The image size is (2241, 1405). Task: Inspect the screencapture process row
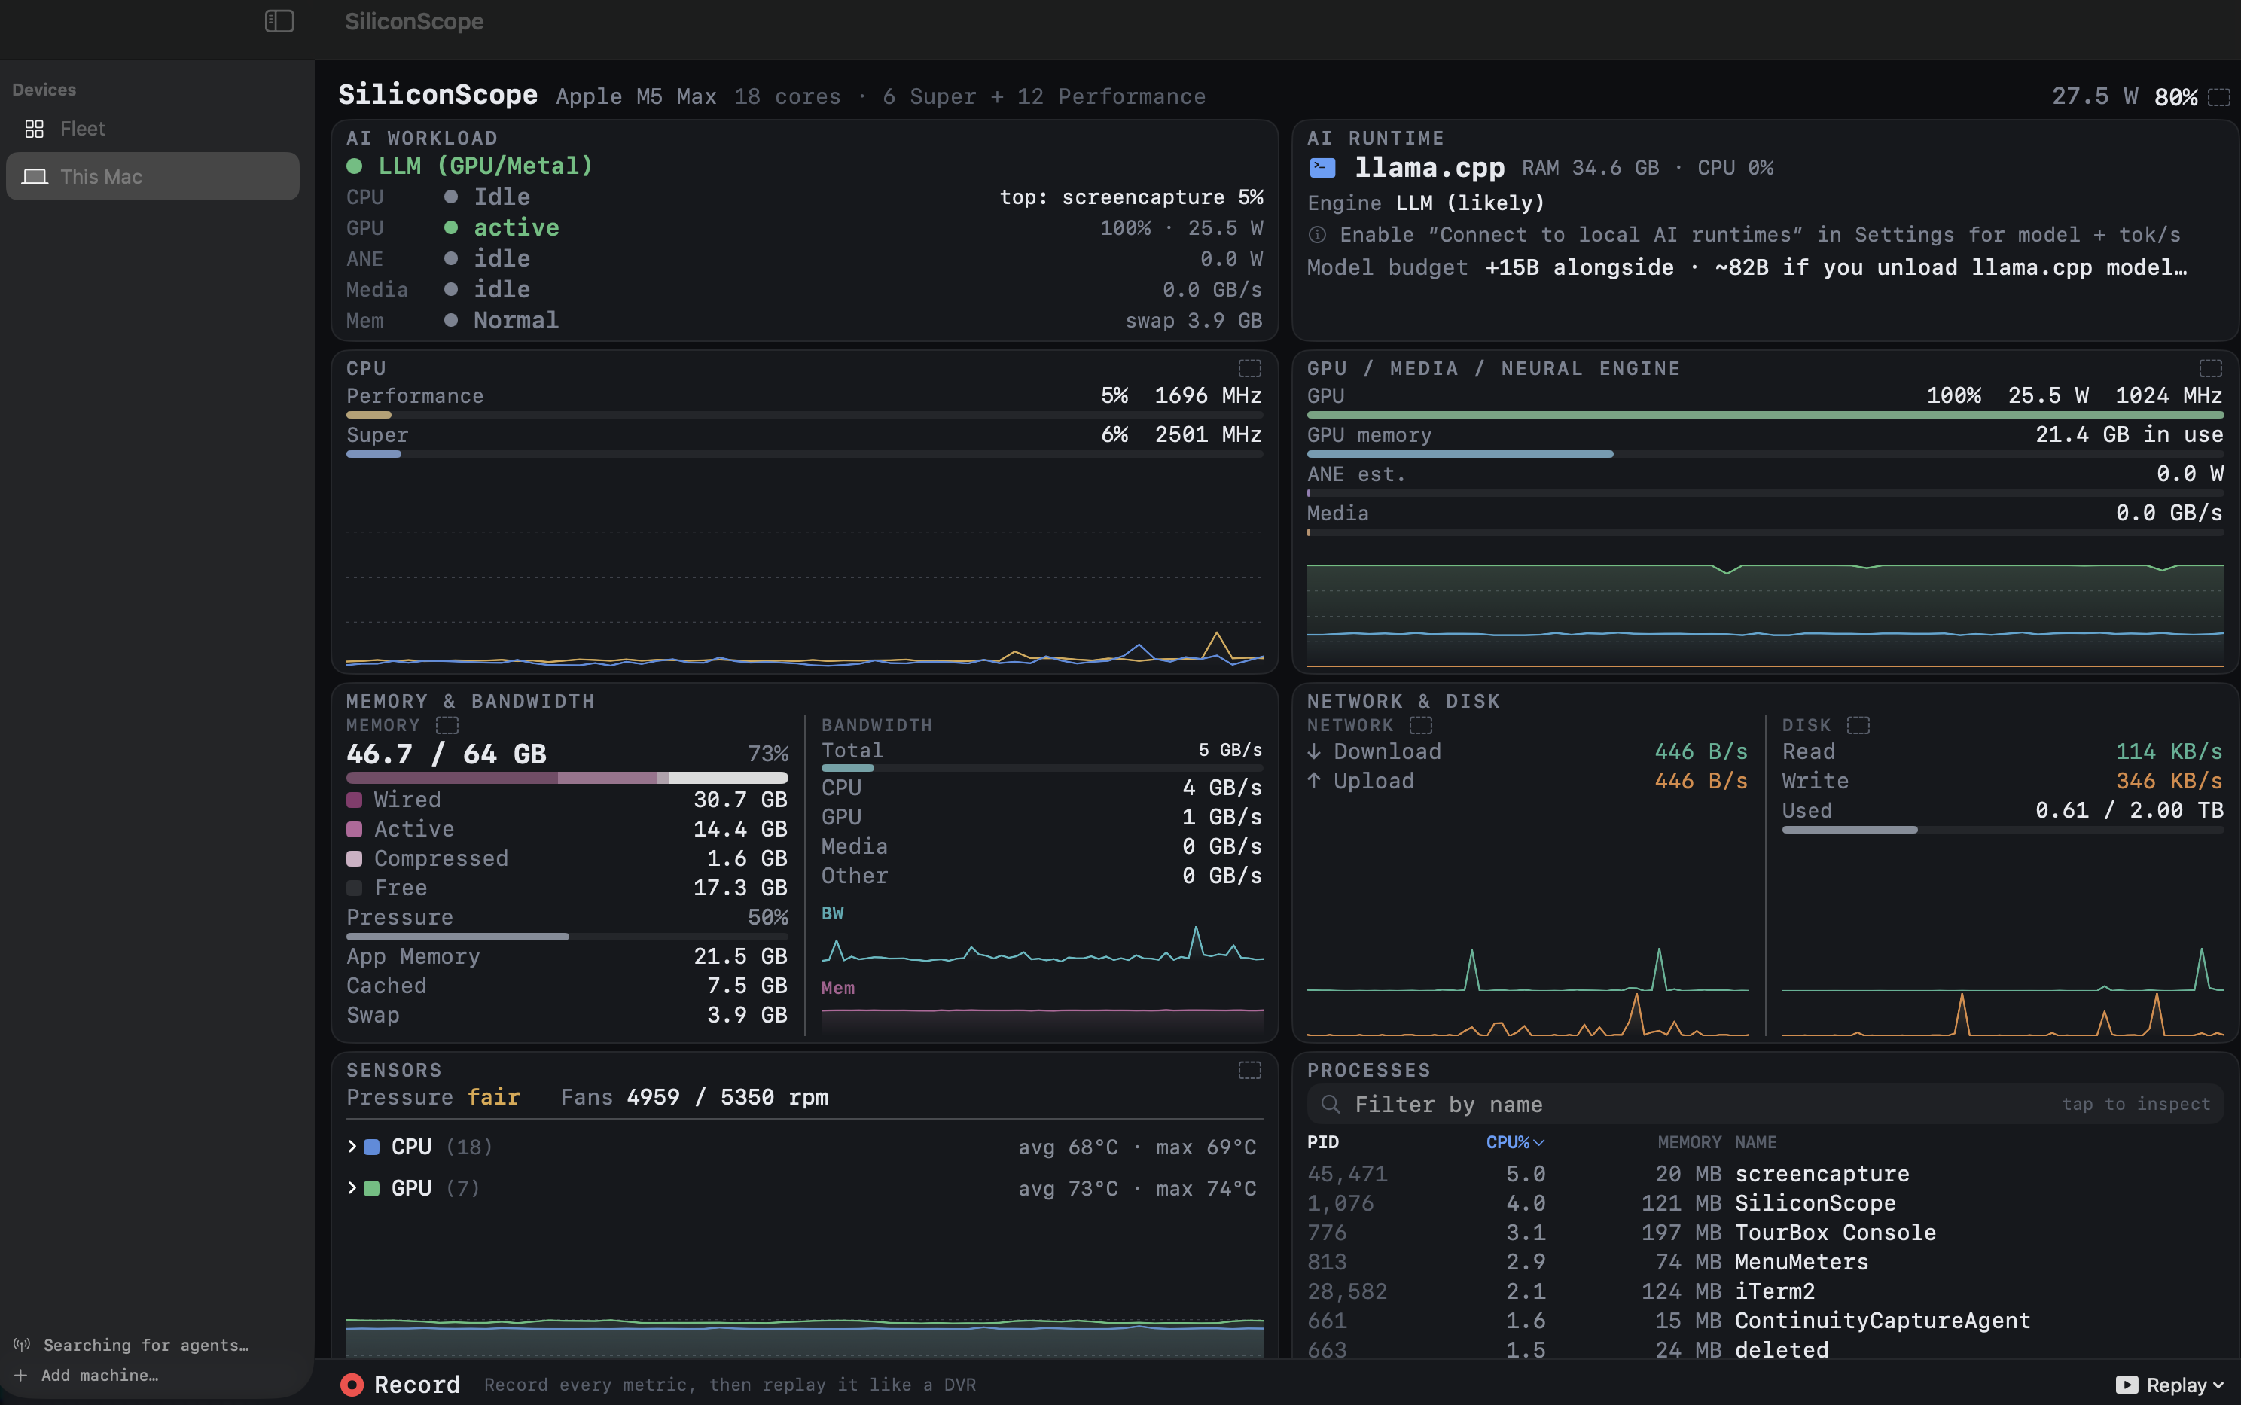coord(1765,1174)
